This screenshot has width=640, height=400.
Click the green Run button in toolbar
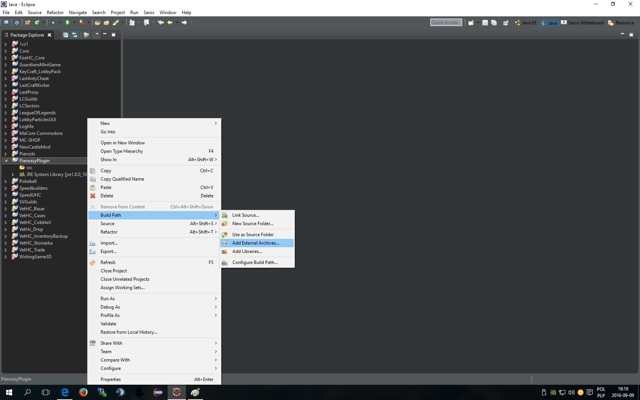pyautogui.click(x=67, y=22)
